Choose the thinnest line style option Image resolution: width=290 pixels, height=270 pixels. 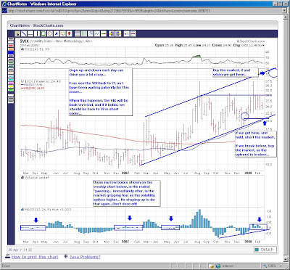pyautogui.click(x=11, y=95)
